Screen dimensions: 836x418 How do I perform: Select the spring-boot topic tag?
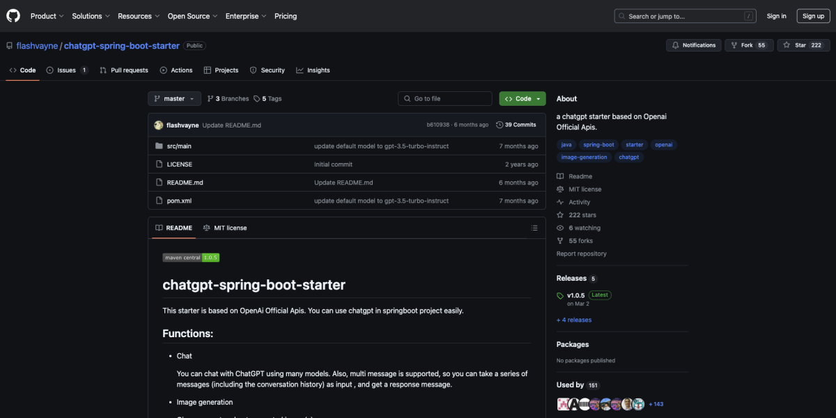tap(598, 144)
